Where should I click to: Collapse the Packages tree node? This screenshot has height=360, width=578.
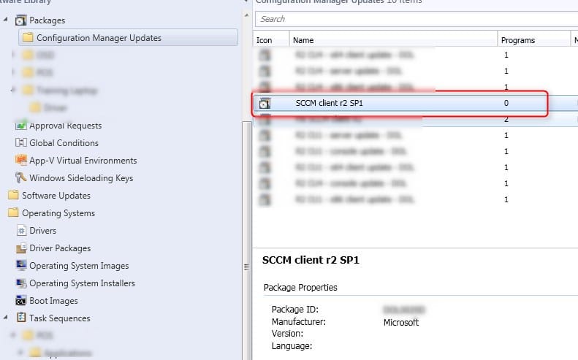(6, 19)
